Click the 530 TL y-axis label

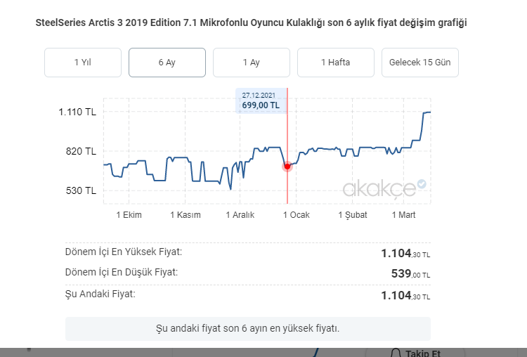[81, 190]
